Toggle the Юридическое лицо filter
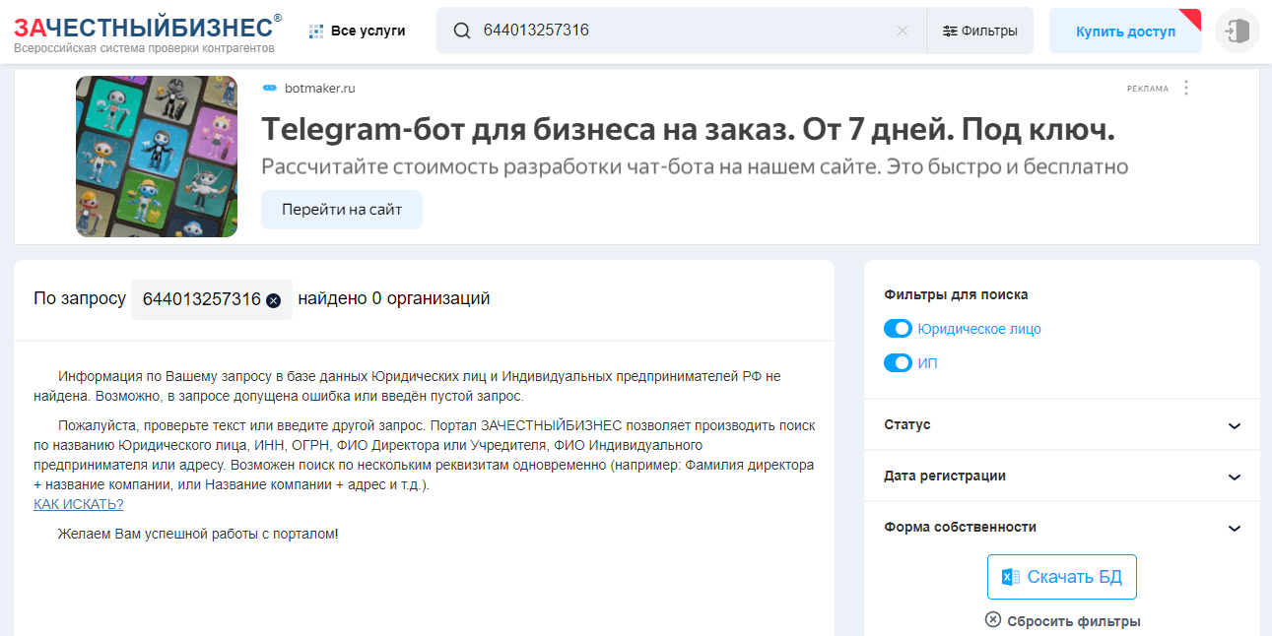Screen dimensions: 1272x636 pyautogui.click(x=898, y=329)
